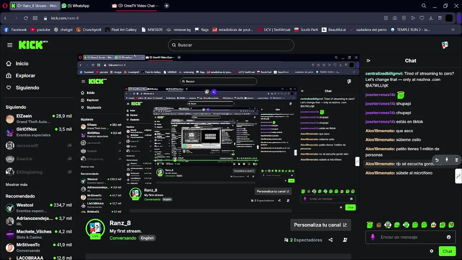Open Opera snapshot camera tool
The image size is (462, 260).
pos(395,18)
